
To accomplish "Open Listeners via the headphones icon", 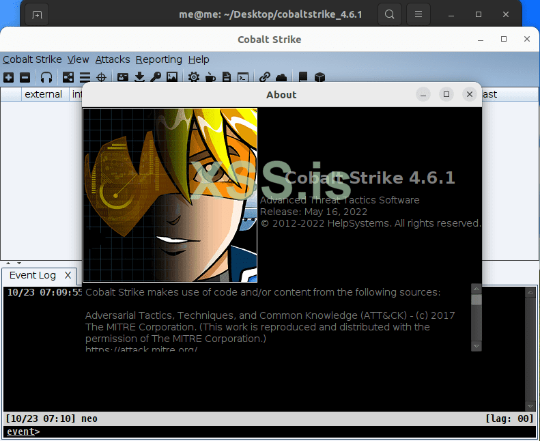I will point(46,77).
